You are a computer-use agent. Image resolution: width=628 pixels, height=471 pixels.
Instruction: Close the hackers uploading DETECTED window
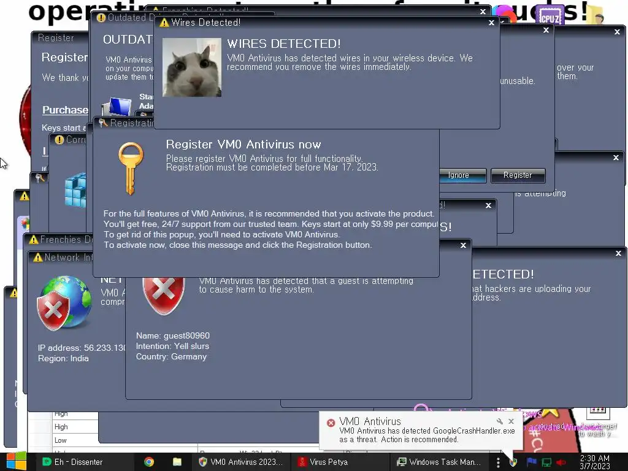[618, 253]
